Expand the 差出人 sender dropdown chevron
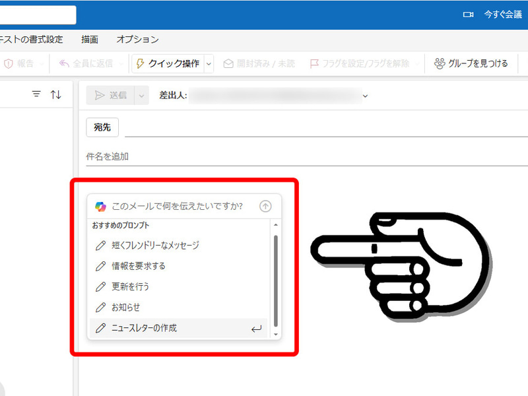The width and height of the screenshot is (528, 396). [365, 95]
